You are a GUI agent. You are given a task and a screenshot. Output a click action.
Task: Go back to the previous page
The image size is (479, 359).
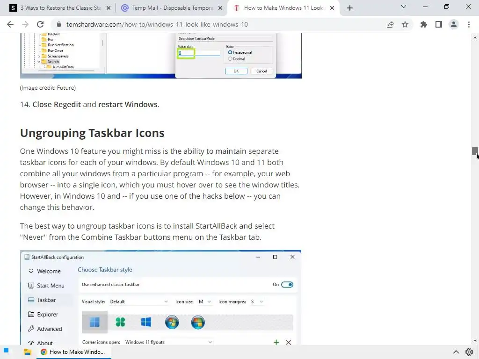(x=10, y=24)
